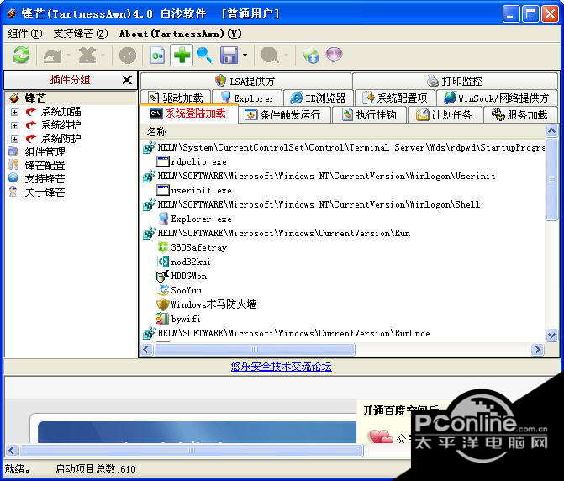Switch to the 条件触发运行 tab
Viewport: 564px width, 481px height.
pos(284,114)
